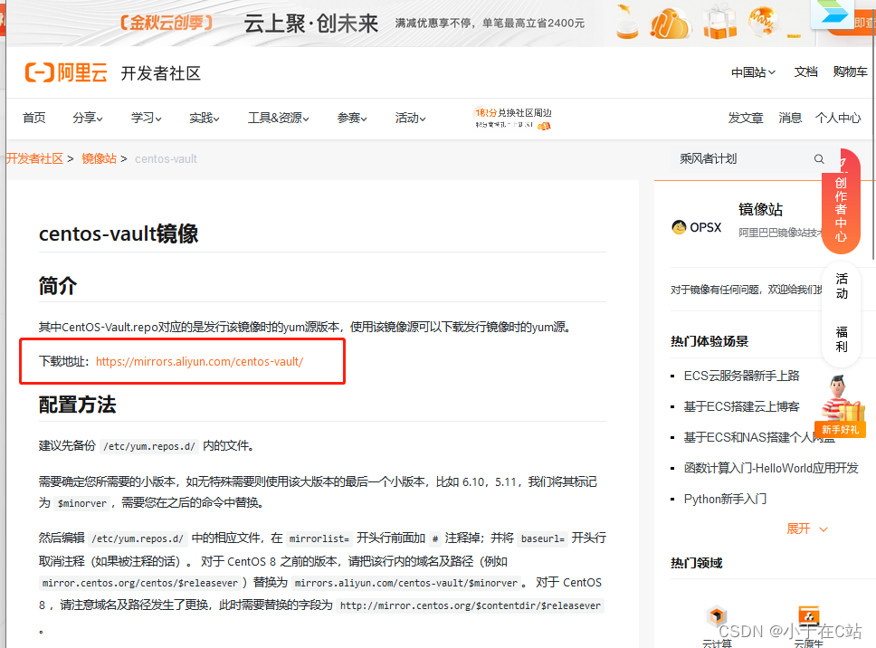The height and width of the screenshot is (648, 876).
Task: Open 购物车 in top bar
Action: pyautogui.click(x=850, y=72)
